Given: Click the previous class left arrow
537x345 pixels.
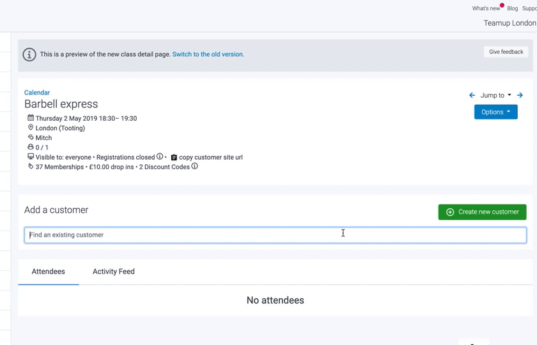Looking at the screenshot, I should (x=472, y=95).
